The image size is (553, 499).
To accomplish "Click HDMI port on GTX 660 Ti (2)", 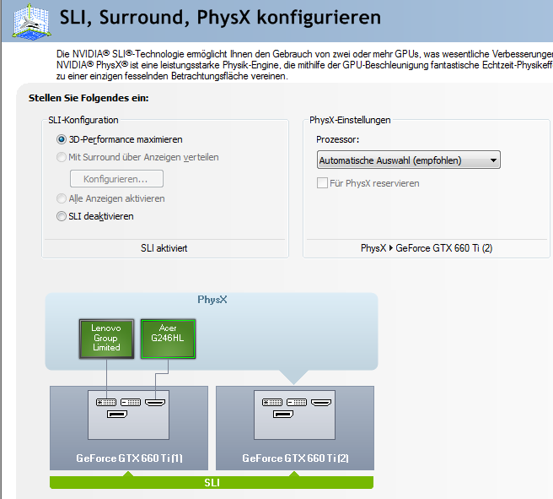I will 321,402.
